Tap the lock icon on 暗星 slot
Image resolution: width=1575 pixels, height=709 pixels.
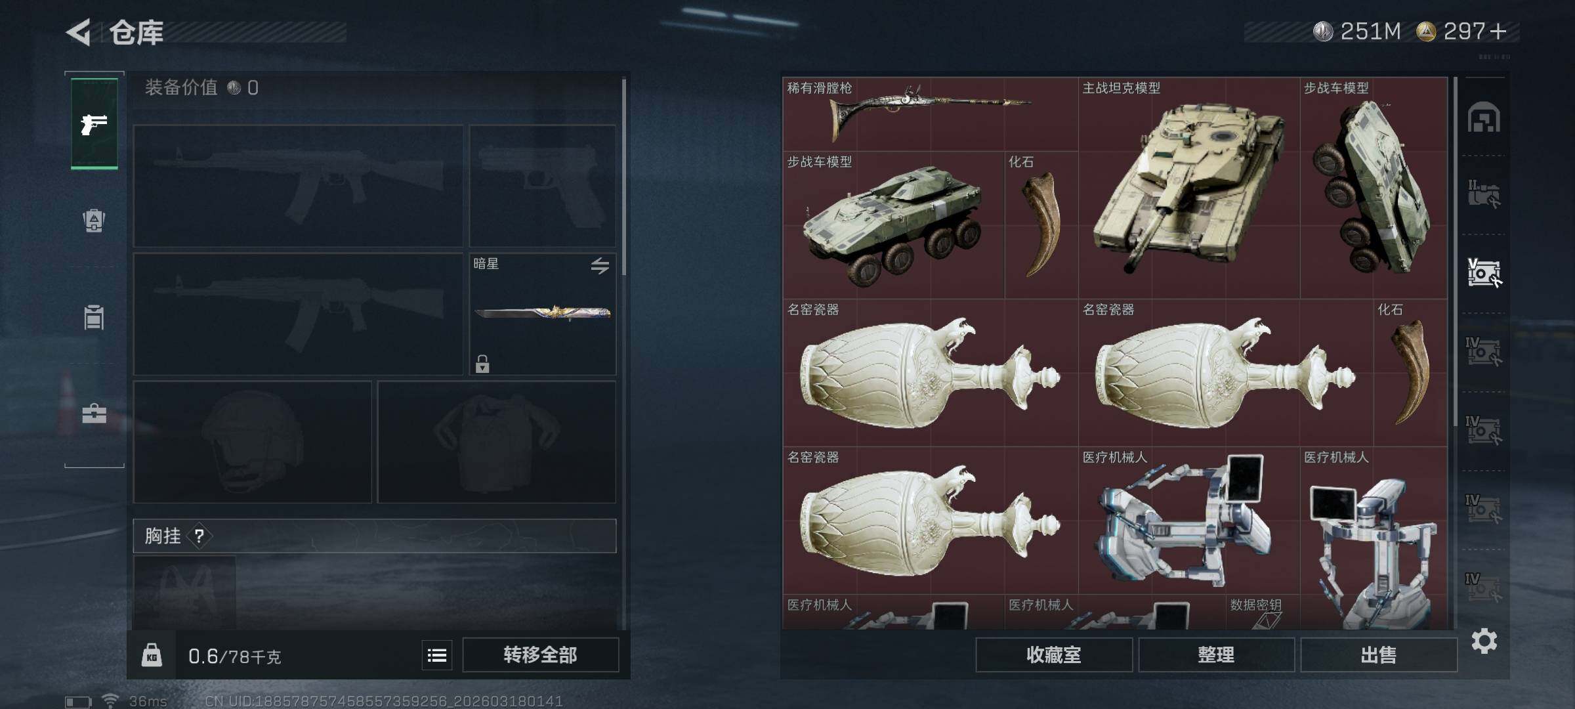(482, 364)
